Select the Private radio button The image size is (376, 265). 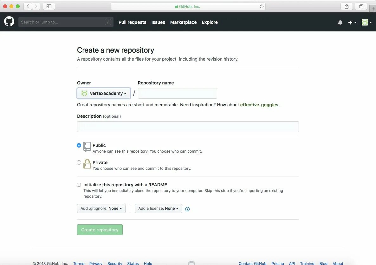click(x=79, y=162)
